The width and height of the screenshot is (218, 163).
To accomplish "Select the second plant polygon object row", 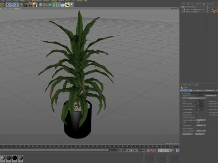I will point(195,9).
